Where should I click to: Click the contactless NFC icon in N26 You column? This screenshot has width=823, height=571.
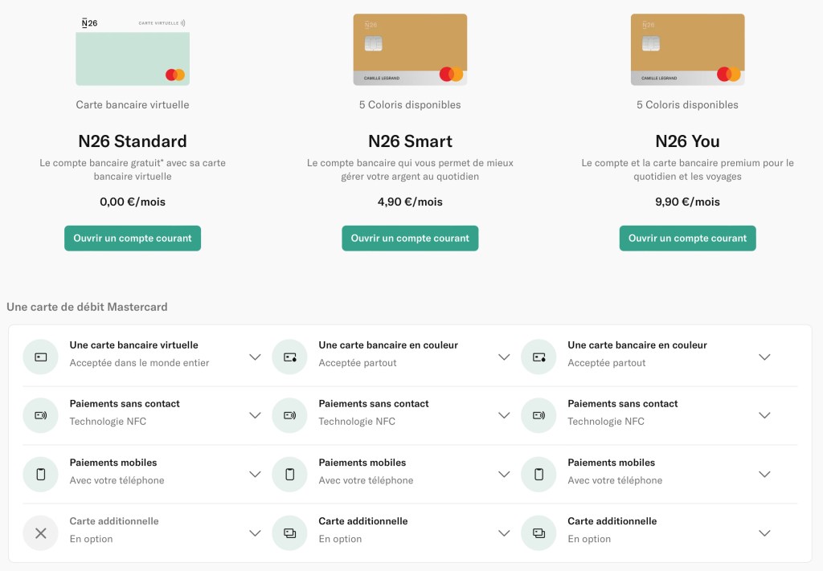(539, 415)
